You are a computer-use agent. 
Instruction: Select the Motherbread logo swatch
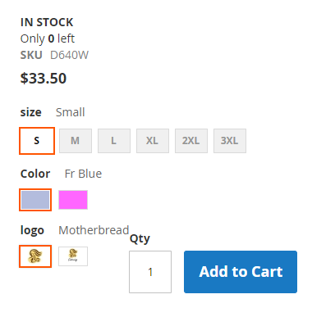pos(35,256)
